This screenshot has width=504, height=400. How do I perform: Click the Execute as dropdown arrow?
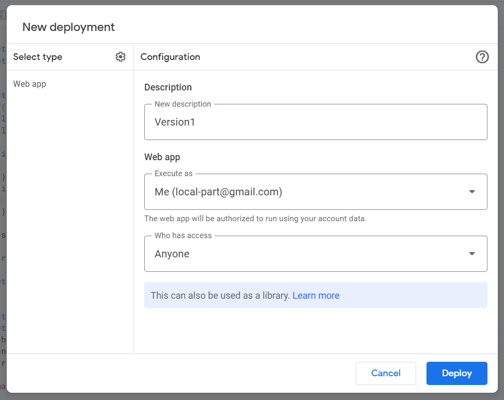click(472, 192)
